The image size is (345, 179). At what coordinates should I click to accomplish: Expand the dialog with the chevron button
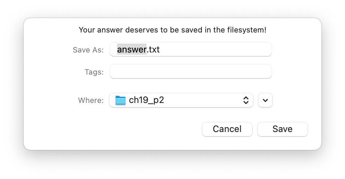pos(265,100)
